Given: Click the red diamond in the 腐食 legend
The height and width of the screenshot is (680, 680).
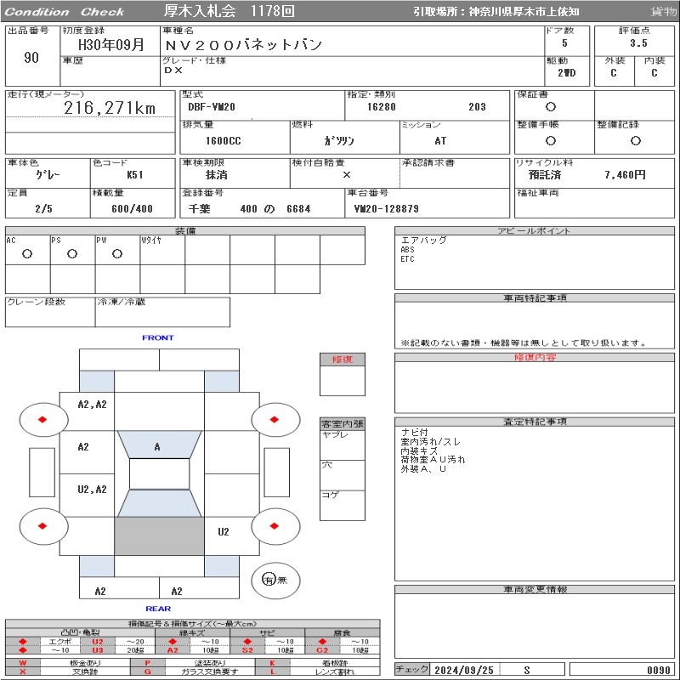Looking at the screenshot, I should pos(322,642).
